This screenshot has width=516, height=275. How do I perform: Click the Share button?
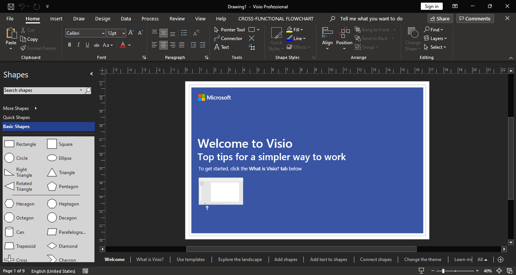coord(439,19)
